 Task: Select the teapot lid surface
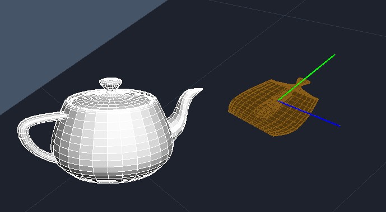[111, 99]
